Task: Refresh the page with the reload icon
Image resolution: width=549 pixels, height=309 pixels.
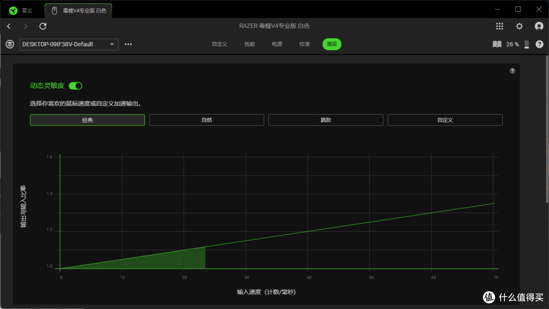Action: pos(43,26)
